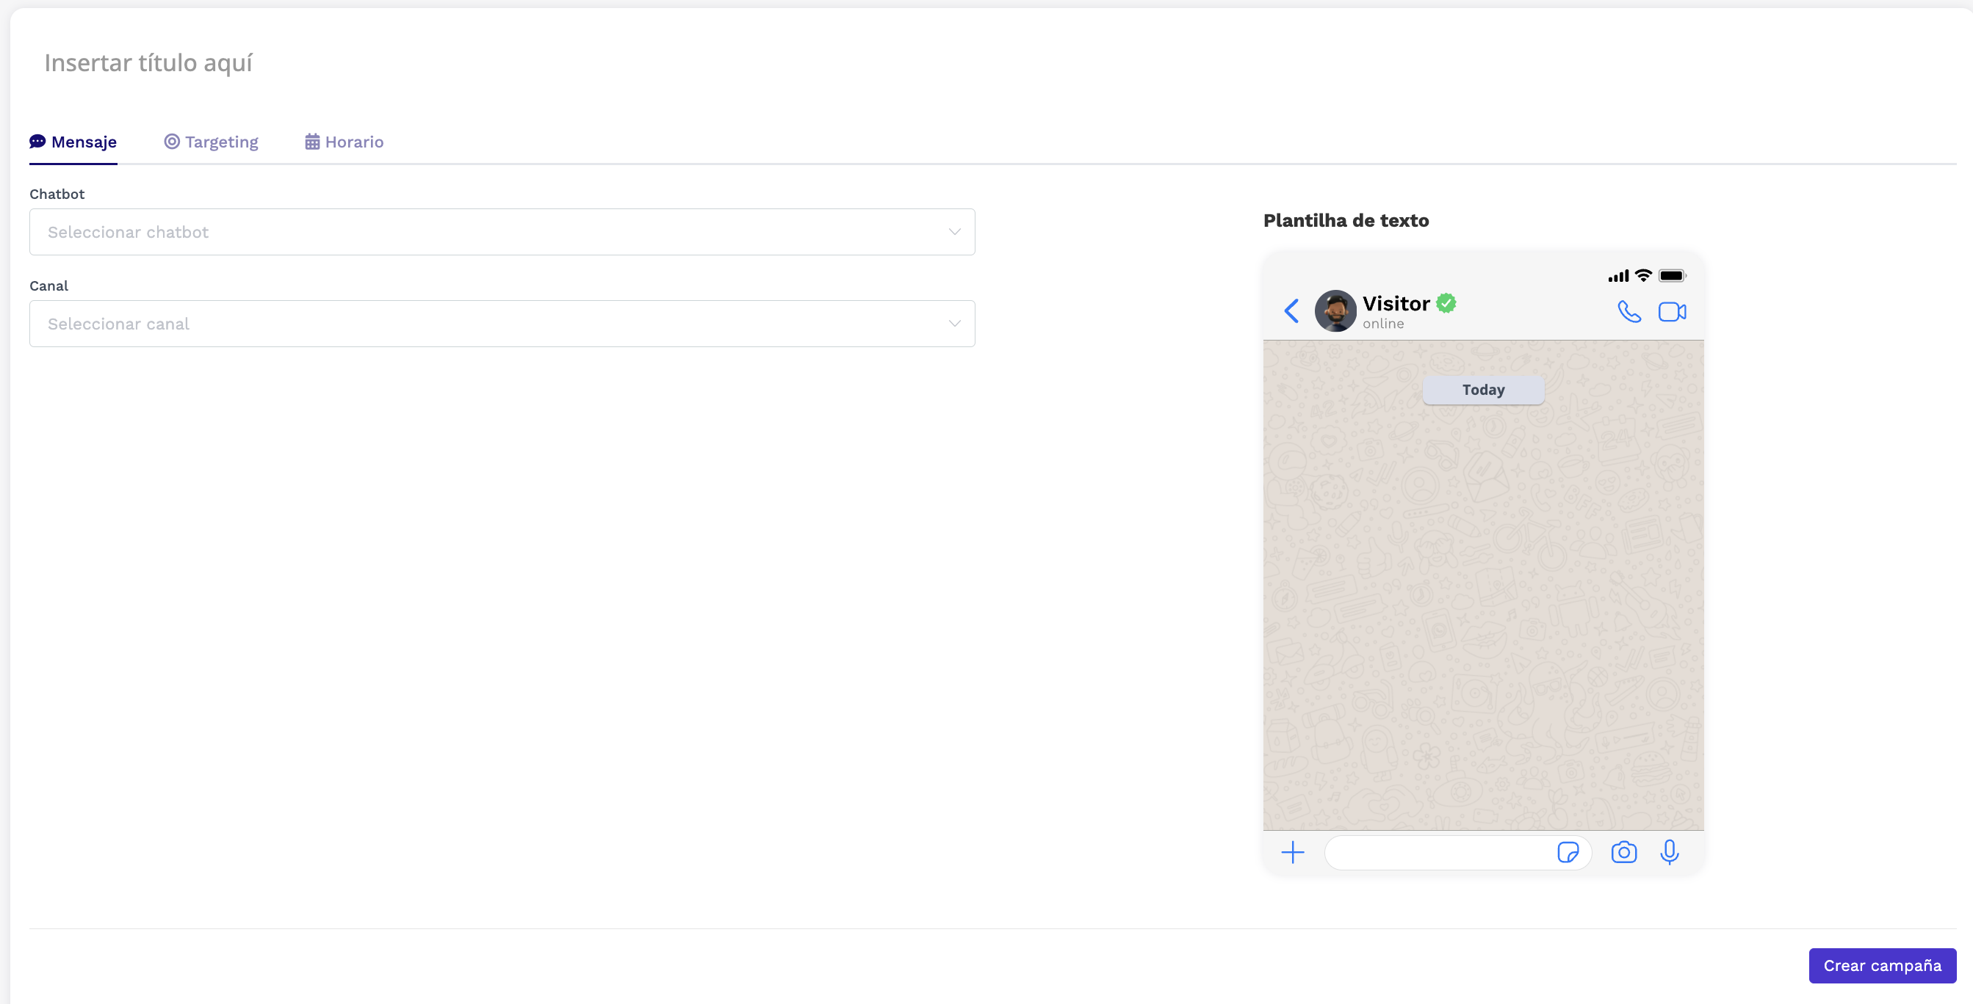Click the message input box in the phone preview
The height and width of the screenshot is (1004, 1973).
tap(1457, 853)
